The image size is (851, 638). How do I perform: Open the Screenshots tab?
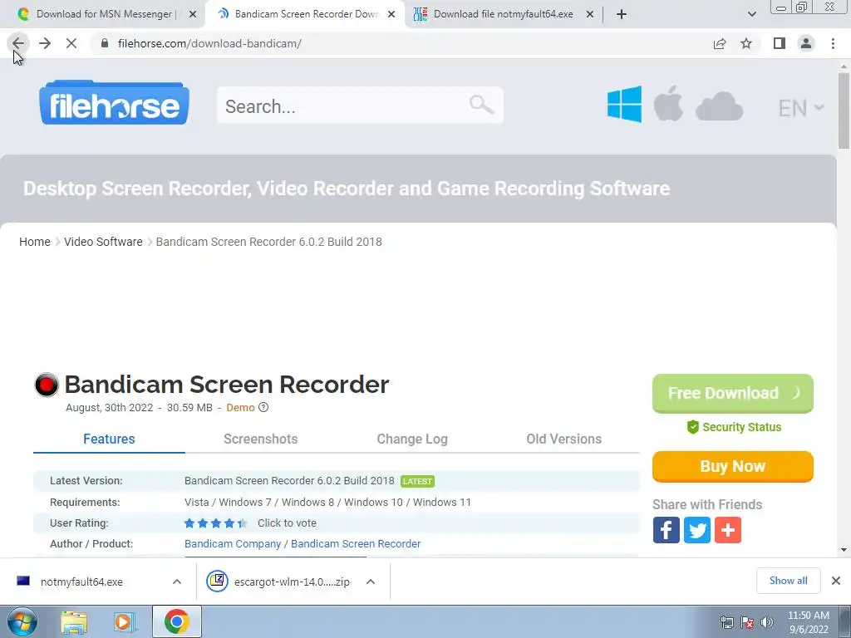tap(260, 439)
